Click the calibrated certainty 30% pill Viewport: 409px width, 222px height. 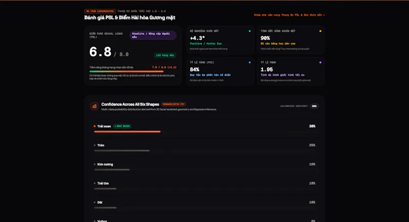[314, 106]
